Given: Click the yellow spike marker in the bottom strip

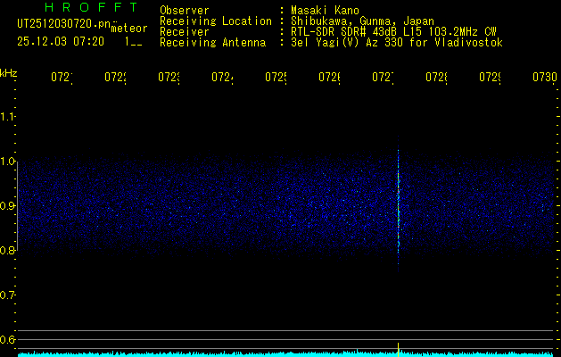Looking at the screenshot, I should coord(398,347).
